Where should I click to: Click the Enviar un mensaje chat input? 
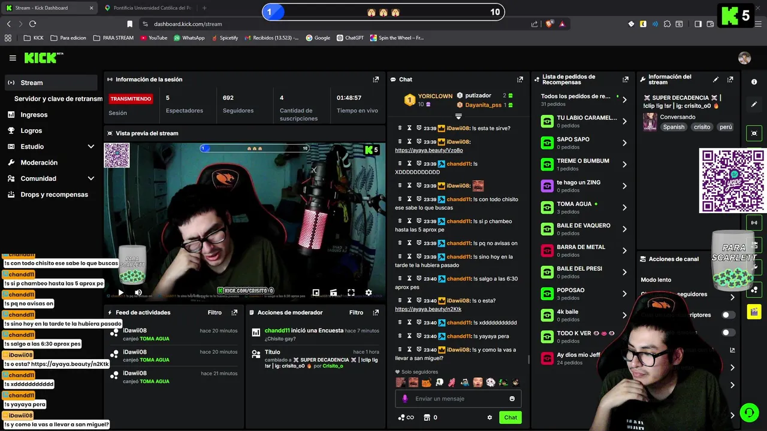[x=458, y=399]
